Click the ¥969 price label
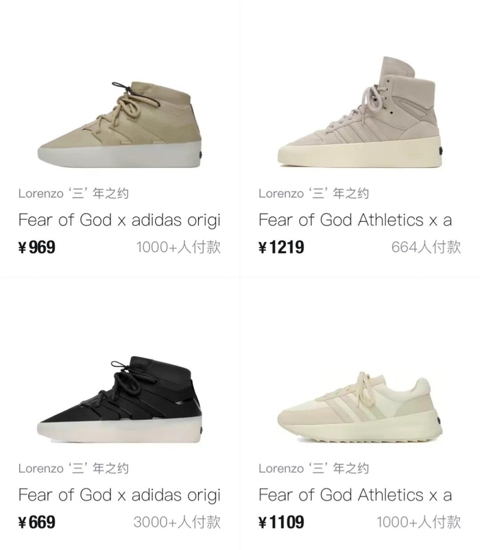This screenshot has width=480, height=550. click(37, 247)
